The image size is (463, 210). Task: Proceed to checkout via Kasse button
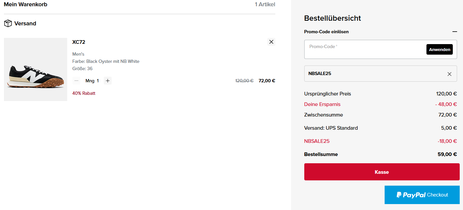(382, 172)
